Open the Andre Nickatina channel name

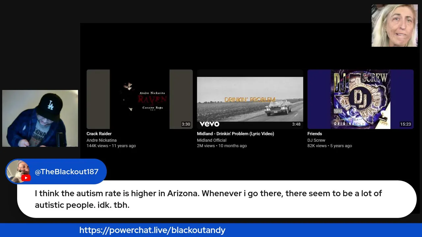pos(102,140)
